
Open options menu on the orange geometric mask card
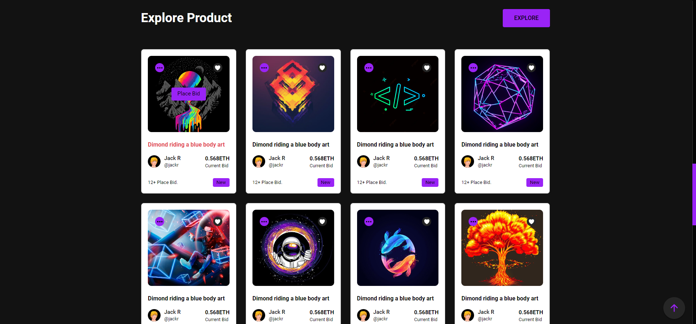264,67
